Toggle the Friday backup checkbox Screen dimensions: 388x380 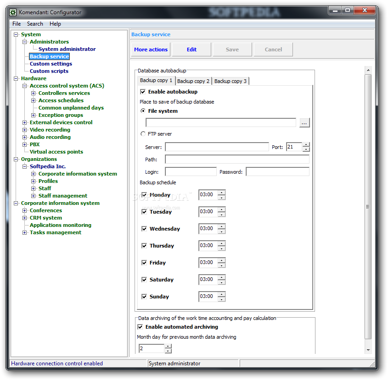144,262
